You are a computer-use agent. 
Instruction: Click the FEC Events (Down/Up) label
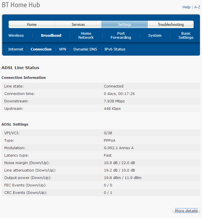point(25,185)
